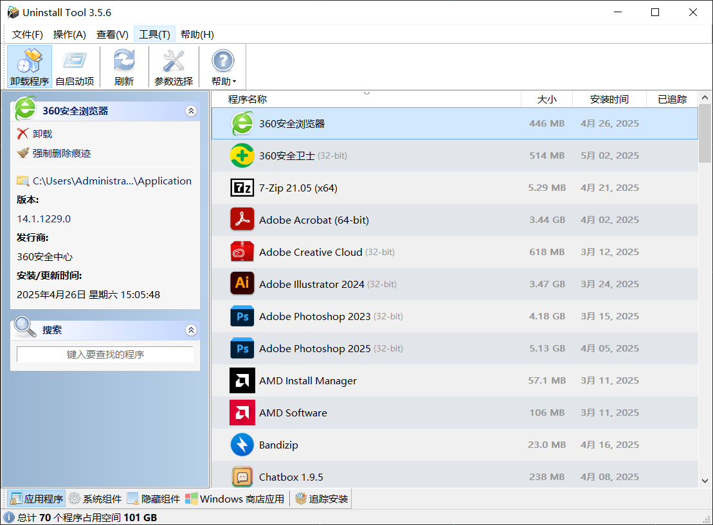Click the 57.1 MB size value

547,380
